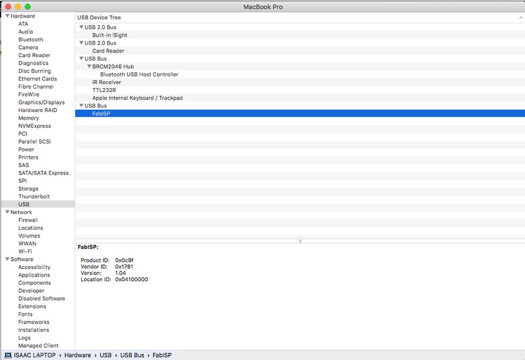The image size is (525, 360).
Task: Select Built-in iSight device
Action: pyautogui.click(x=109, y=35)
